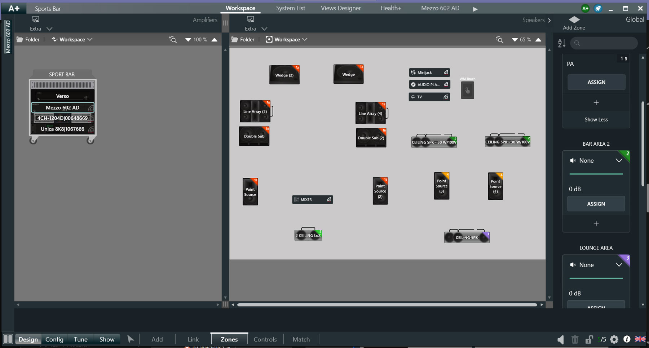Screen dimensions: 649x348
Task: Click the trash delete icon
Action: 575,339
